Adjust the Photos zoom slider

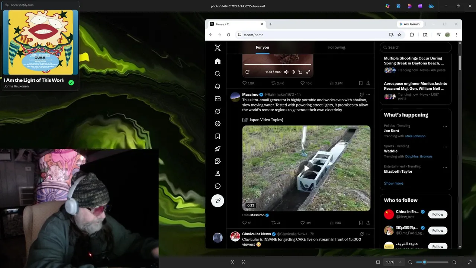[432, 262]
